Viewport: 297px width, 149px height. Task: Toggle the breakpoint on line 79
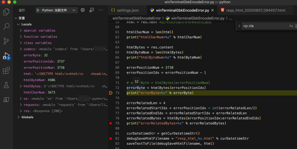click(111, 123)
